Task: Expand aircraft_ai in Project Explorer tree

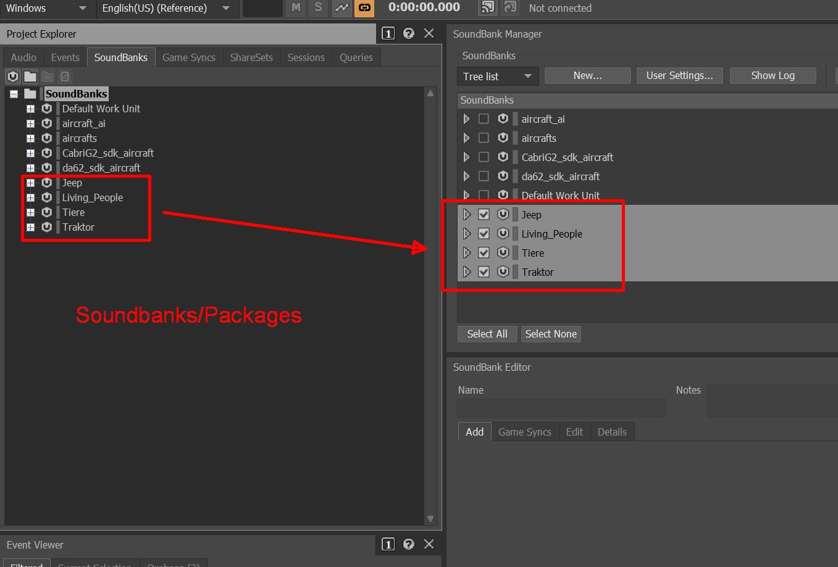Action: 30,123
